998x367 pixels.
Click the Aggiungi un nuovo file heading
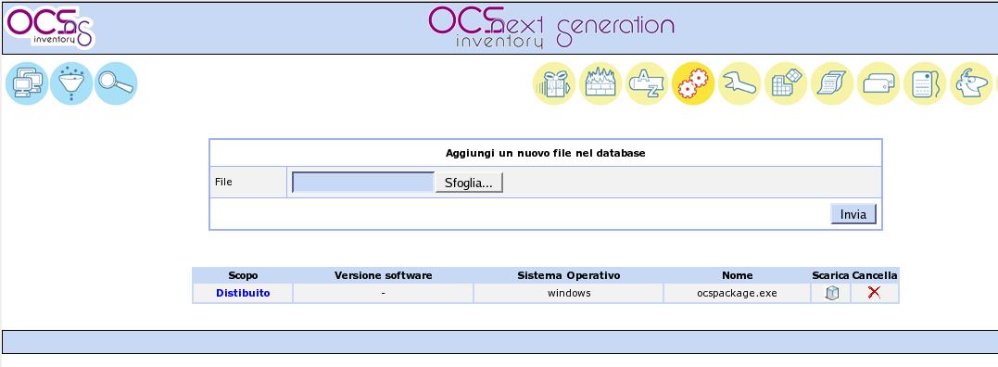[546, 153]
